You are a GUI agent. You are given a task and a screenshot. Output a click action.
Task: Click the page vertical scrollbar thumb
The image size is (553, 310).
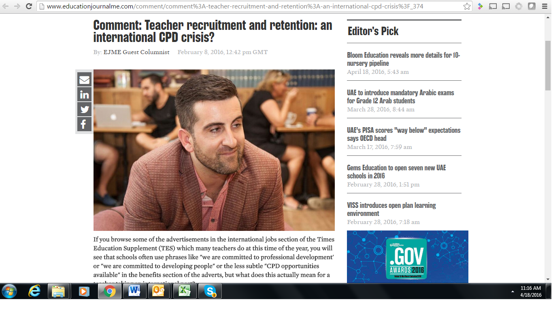548,65
